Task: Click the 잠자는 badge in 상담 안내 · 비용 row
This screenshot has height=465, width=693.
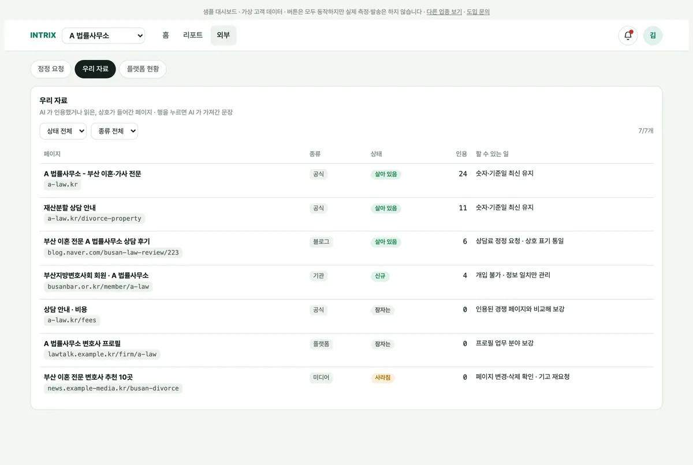Action: click(x=383, y=310)
